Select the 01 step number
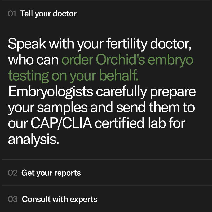Screen dimensions: 212x212 coord(12,14)
